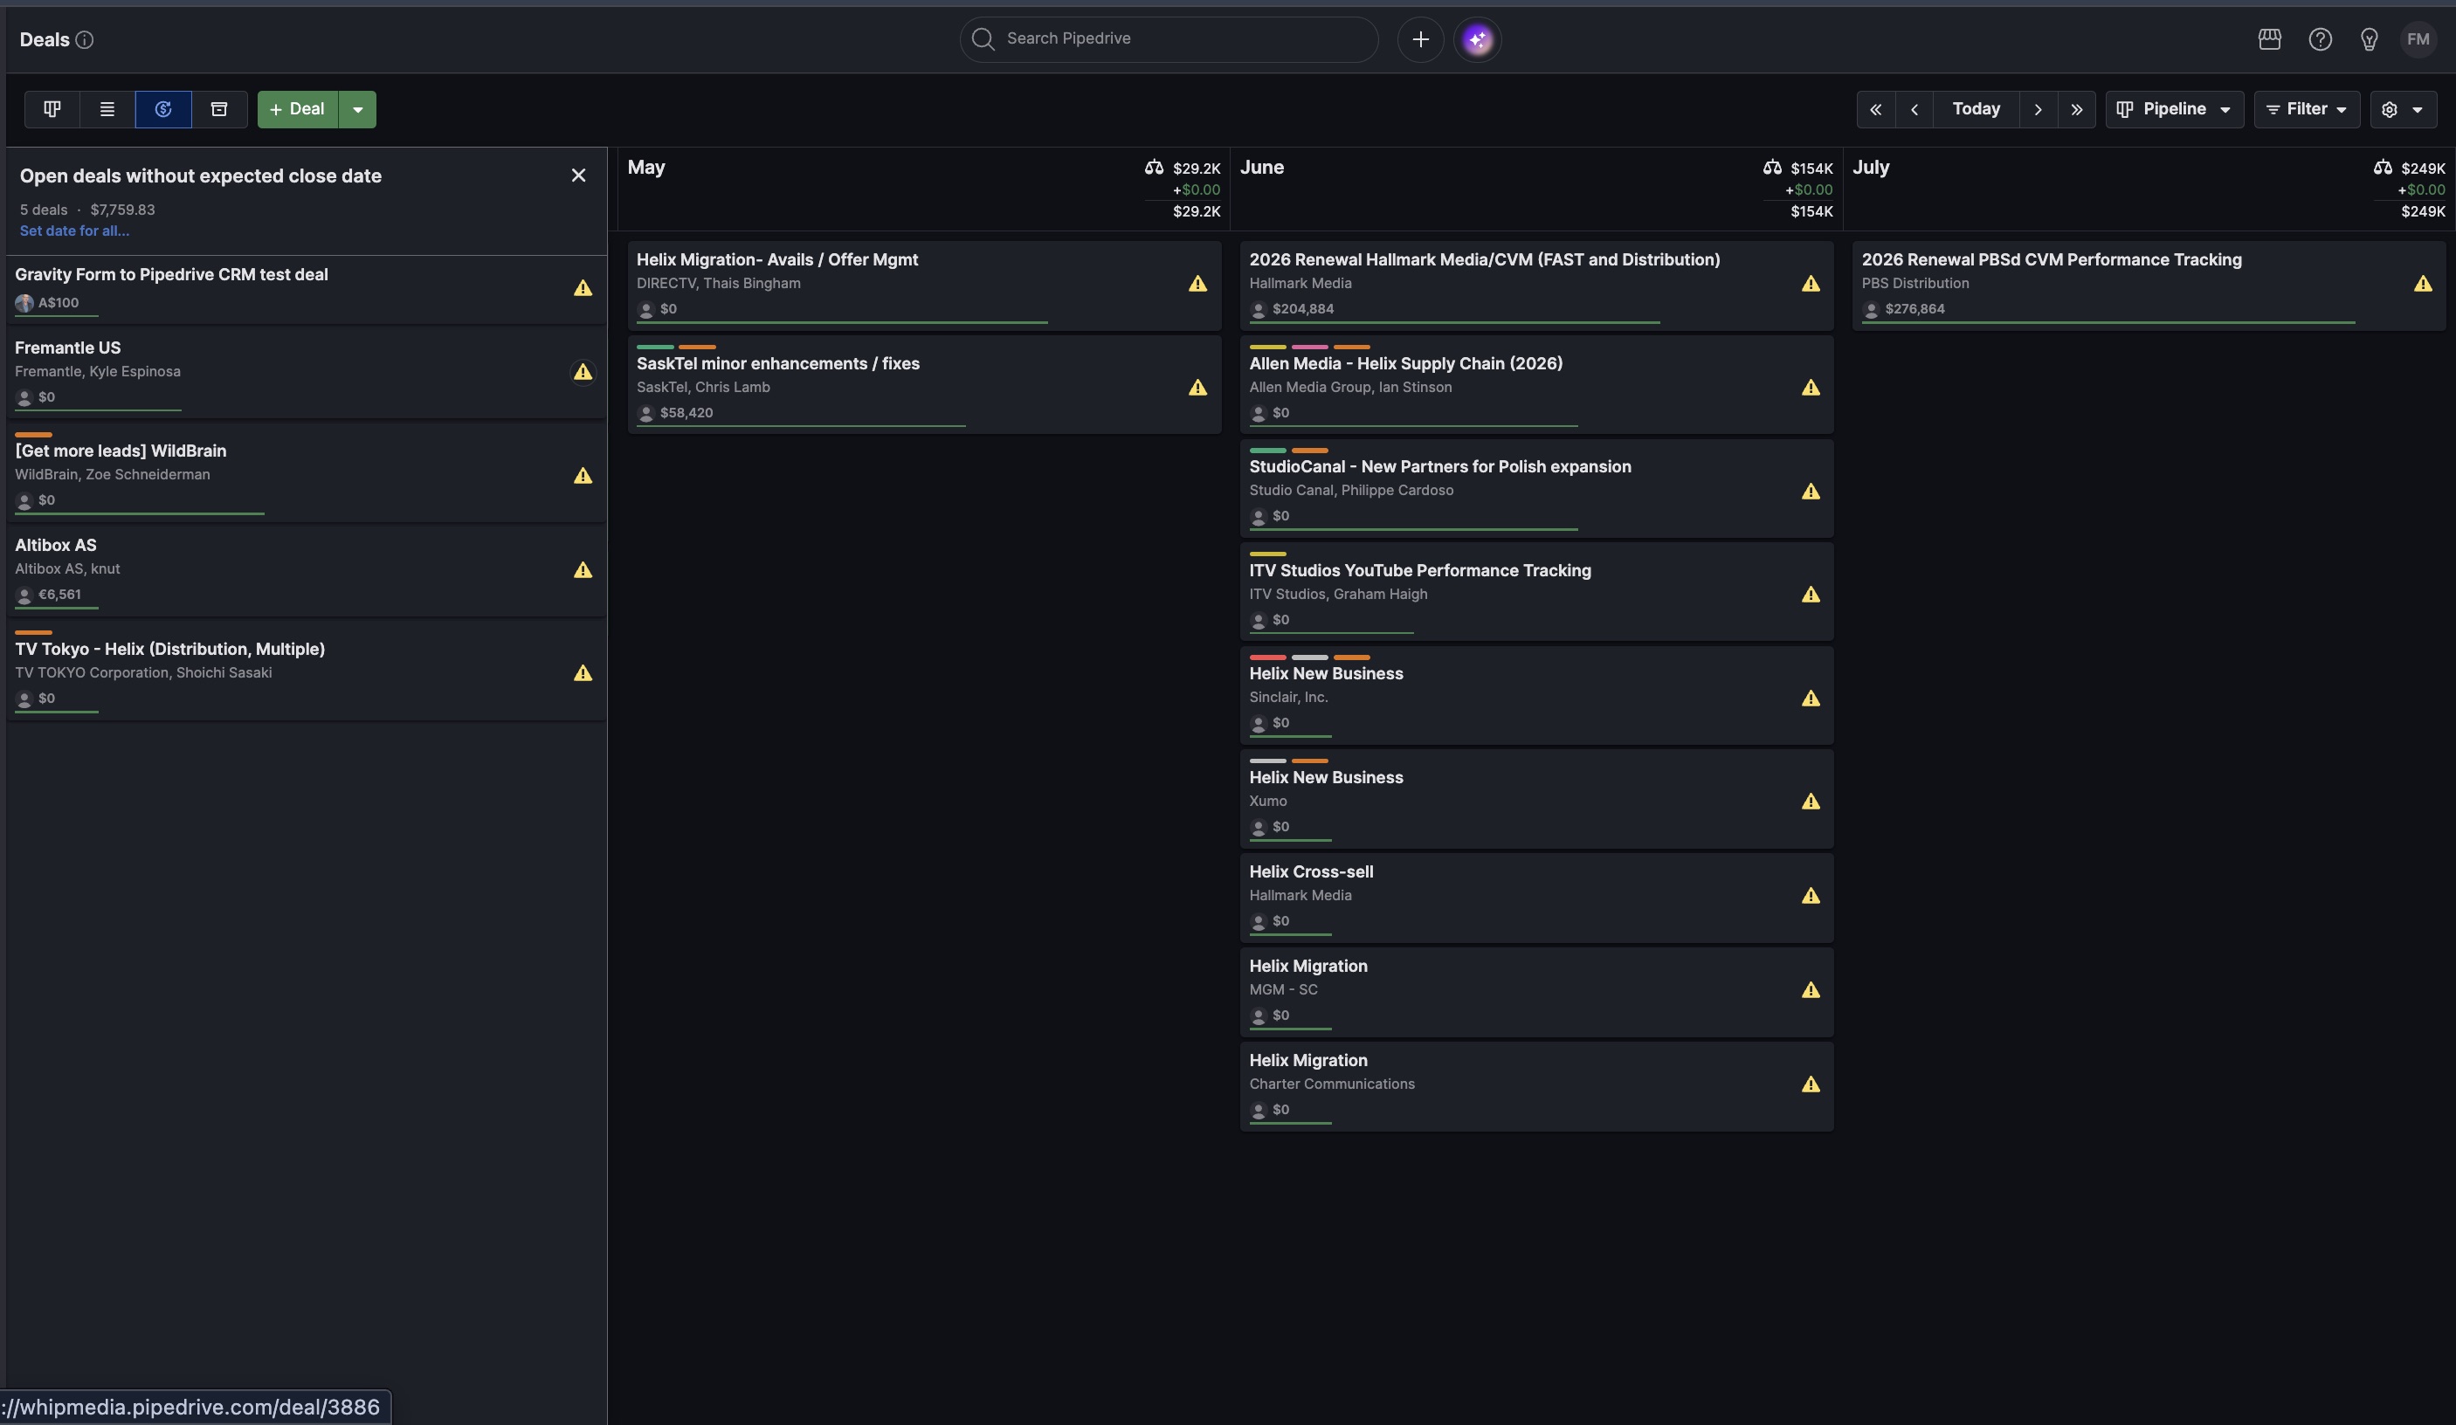The height and width of the screenshot is (1425, 2456).
Task: Click warning icon on Helix Cross-sell deal
Action: (1811, 896)
